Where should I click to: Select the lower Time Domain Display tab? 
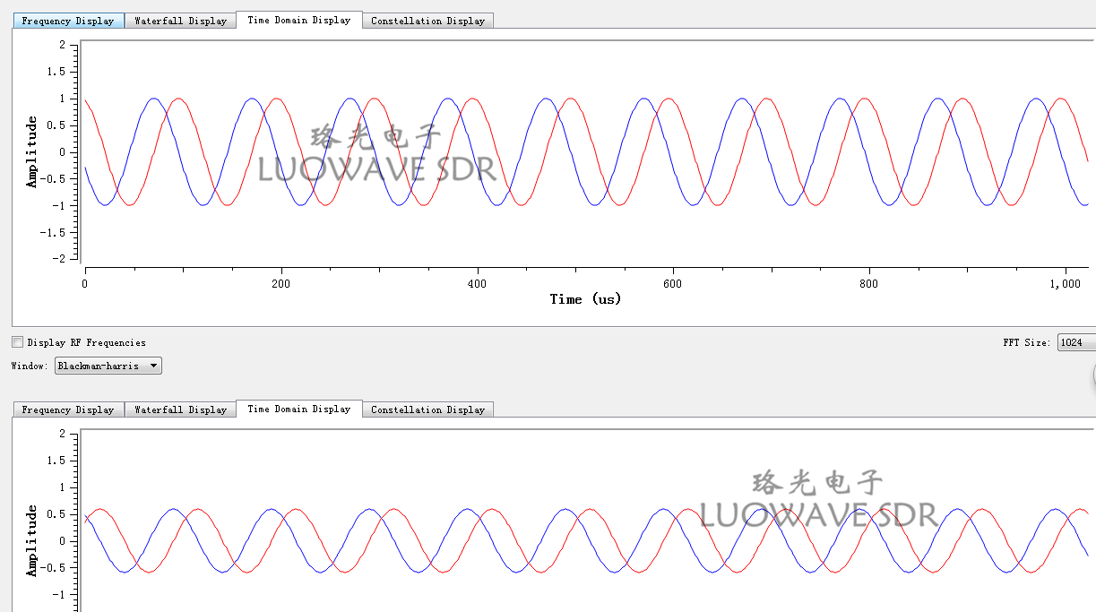pyautogui.click(x=298, y=409)
